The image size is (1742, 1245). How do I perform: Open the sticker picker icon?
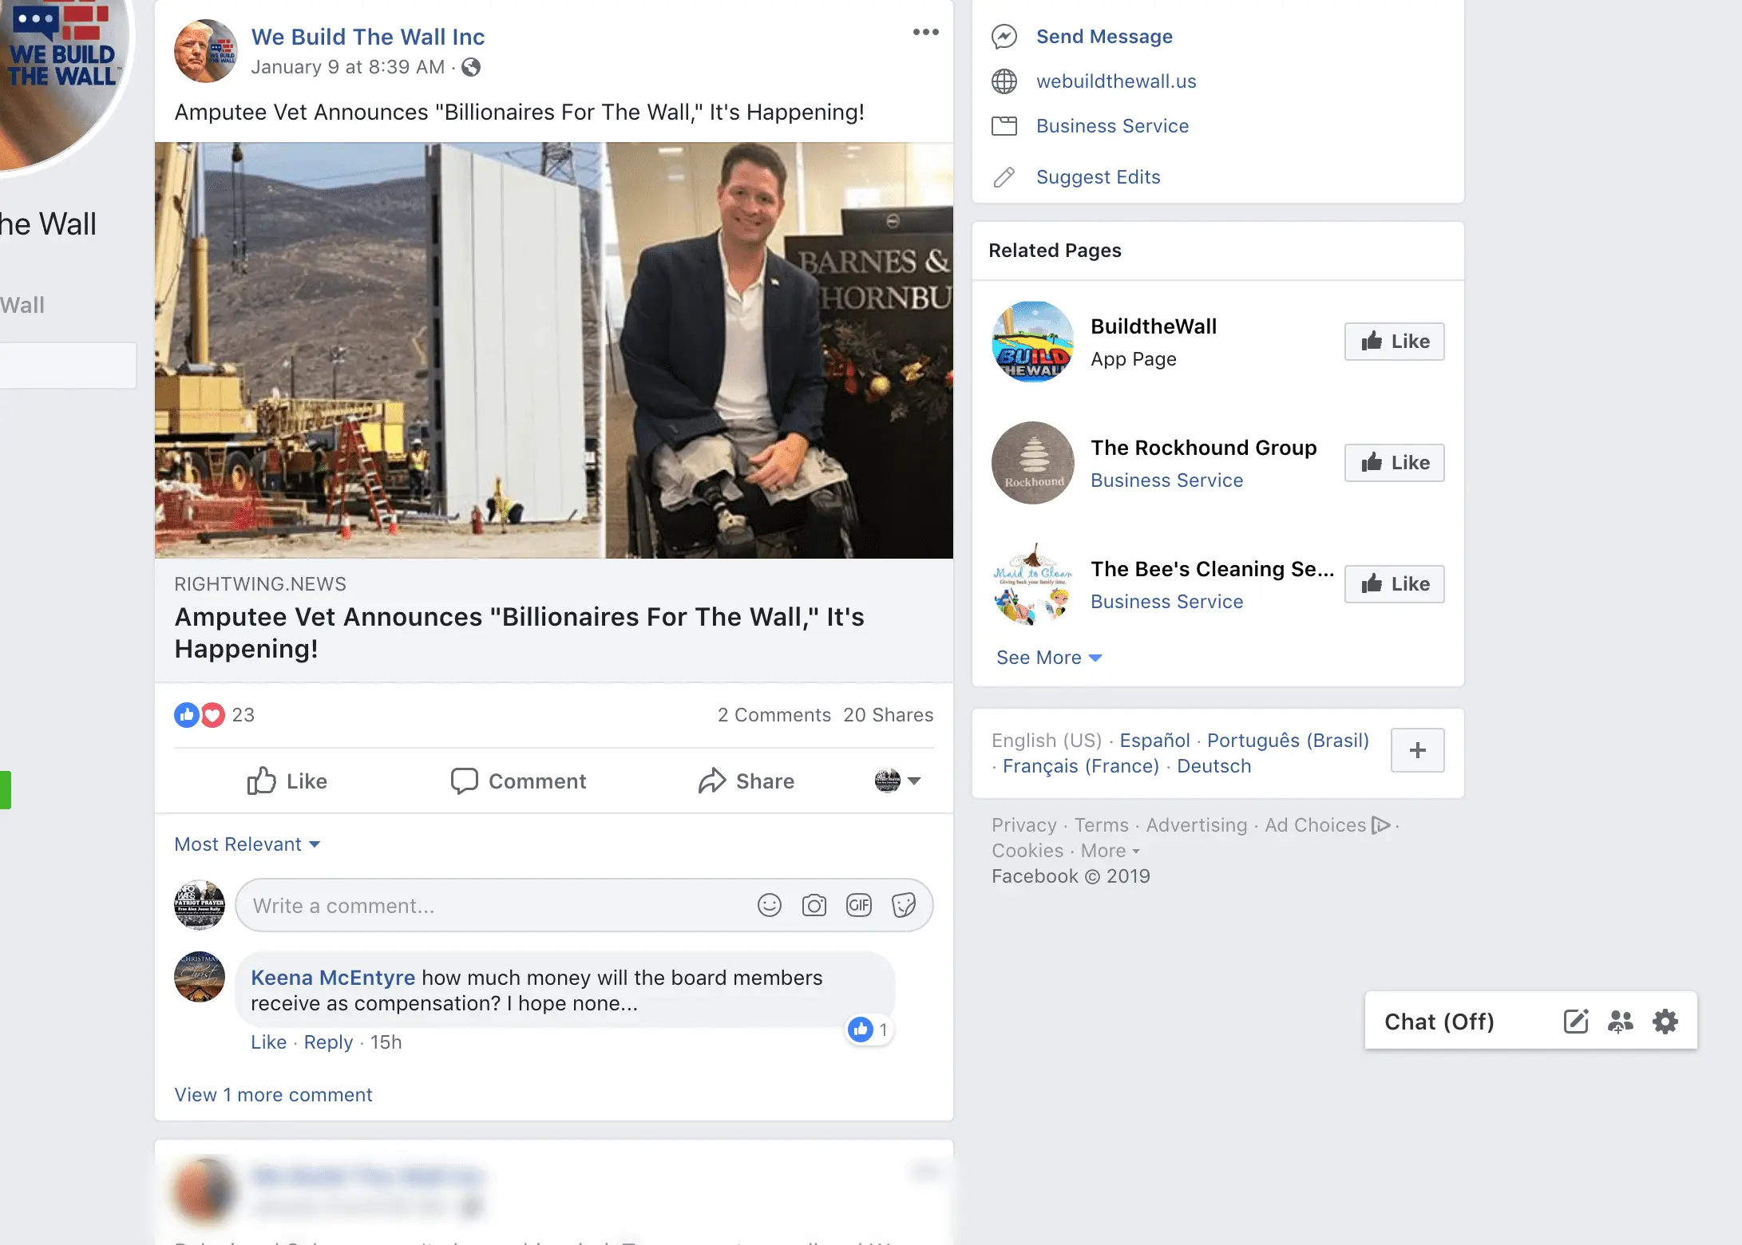coord(904,905)
